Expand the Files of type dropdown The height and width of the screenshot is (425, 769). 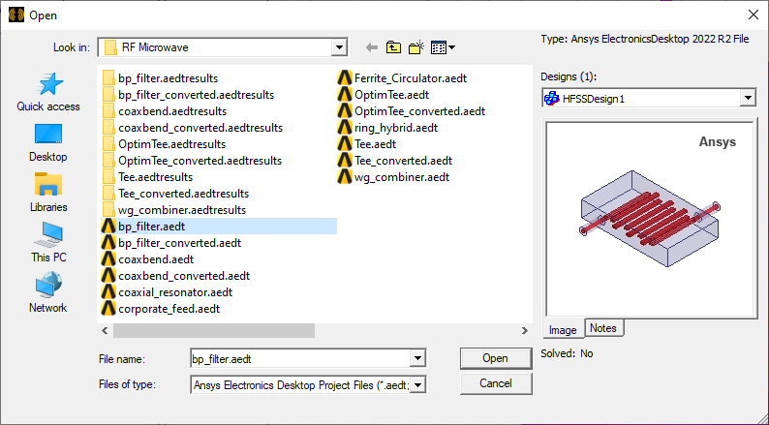tap(417, 384)
